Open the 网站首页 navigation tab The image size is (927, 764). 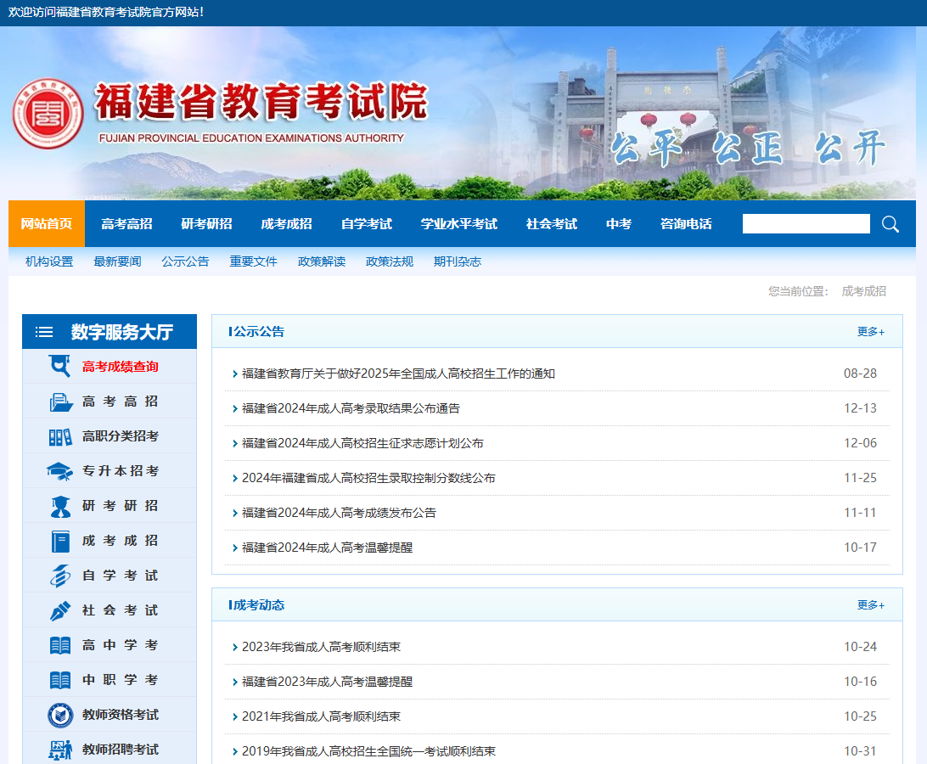(47, 223)
